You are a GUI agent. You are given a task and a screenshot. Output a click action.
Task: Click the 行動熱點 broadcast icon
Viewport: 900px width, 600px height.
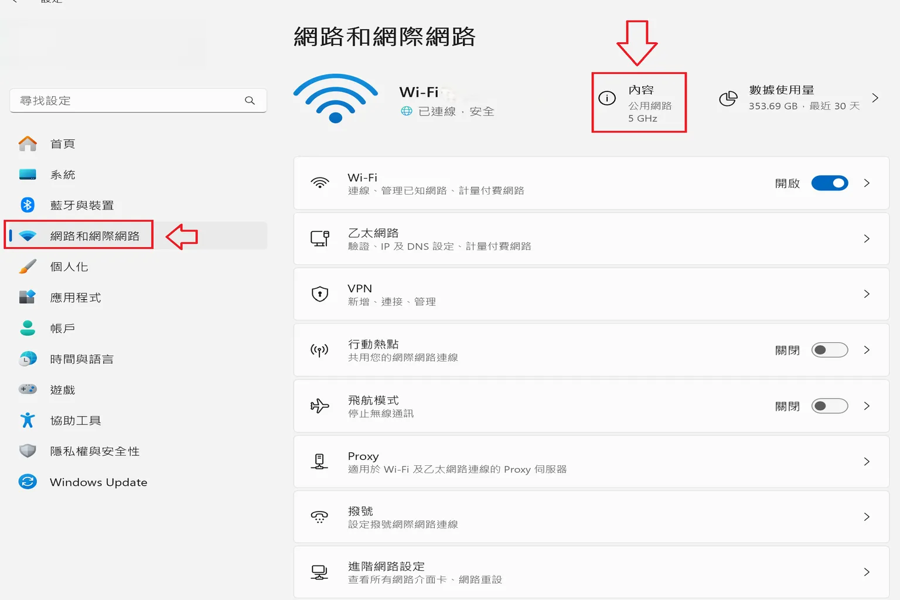[320, 350]
